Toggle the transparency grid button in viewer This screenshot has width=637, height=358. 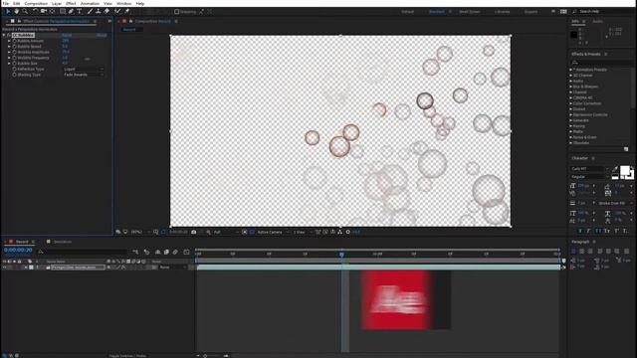click(252, 232)
